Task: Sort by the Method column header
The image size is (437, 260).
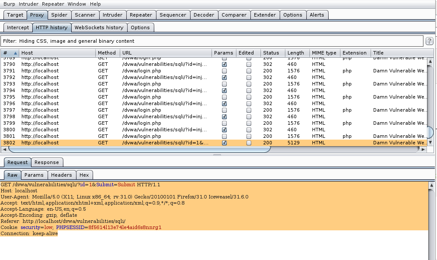Action: 108,53
